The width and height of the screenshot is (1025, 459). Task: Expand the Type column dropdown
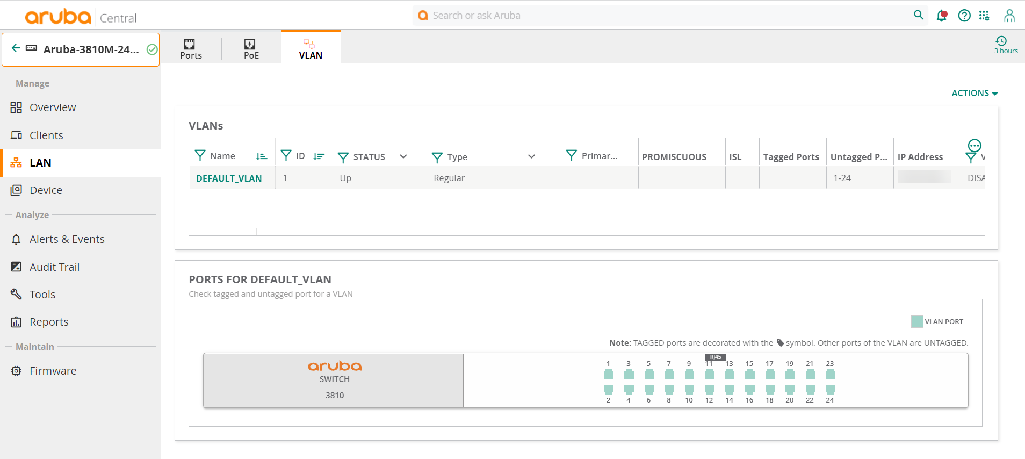coord(531,156)
